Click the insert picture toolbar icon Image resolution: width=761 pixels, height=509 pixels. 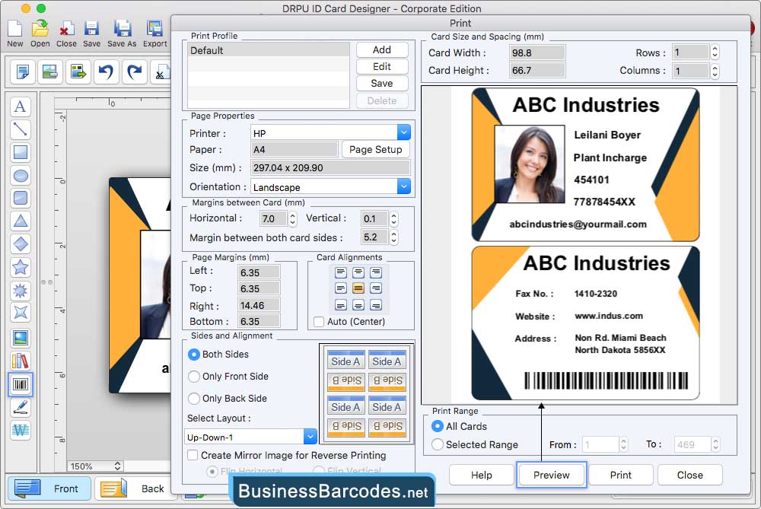coord(50,72)
